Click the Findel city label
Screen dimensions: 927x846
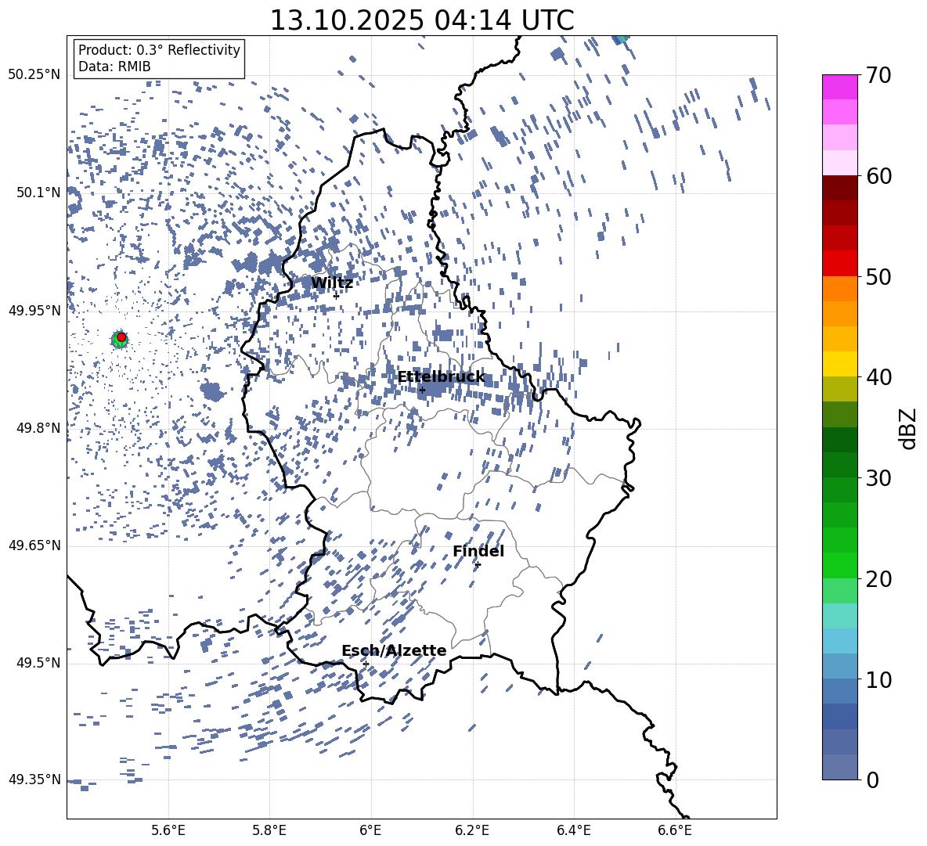coord(478,551)
